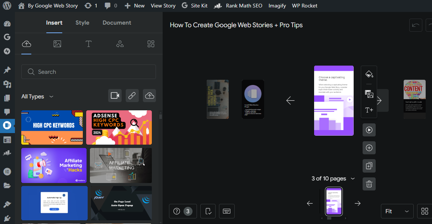This screenshot has height=224, width=432.
Task: Add a new page with plus button
Action: [369, 148]
